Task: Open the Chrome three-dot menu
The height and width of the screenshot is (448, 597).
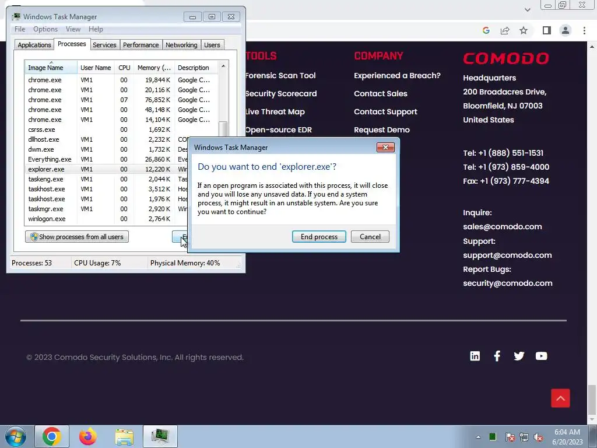Action: point(584,30)
